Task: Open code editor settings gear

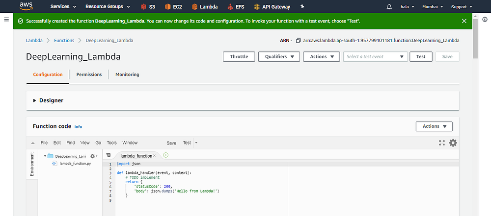Action: 453,143
